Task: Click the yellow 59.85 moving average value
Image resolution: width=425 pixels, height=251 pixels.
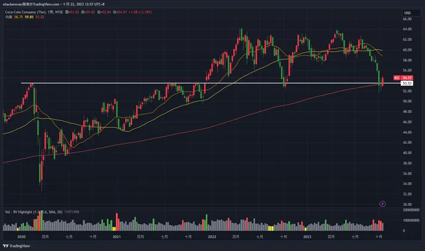Action: tap(29, 17)
